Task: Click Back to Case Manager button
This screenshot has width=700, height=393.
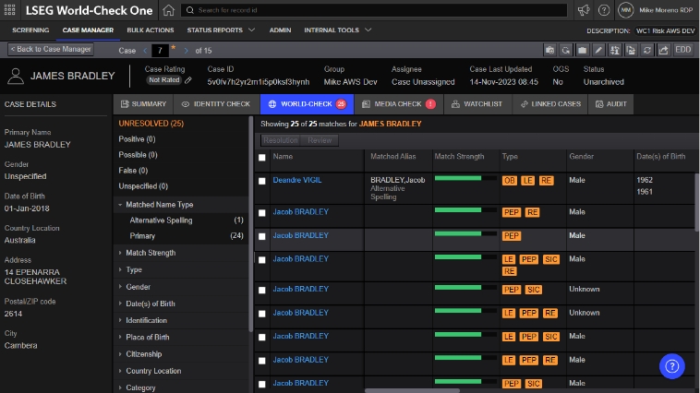Action: pyautogui.click(x=51, y=49)
